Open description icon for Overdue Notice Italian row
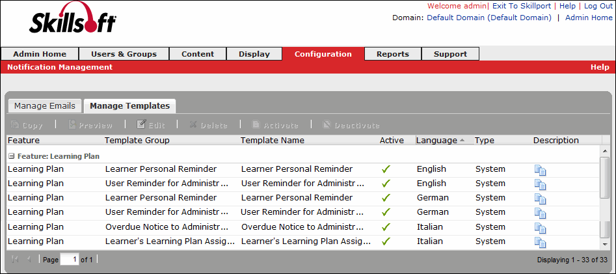The height and width of the screenshot is (274, 616). [540, 228]
